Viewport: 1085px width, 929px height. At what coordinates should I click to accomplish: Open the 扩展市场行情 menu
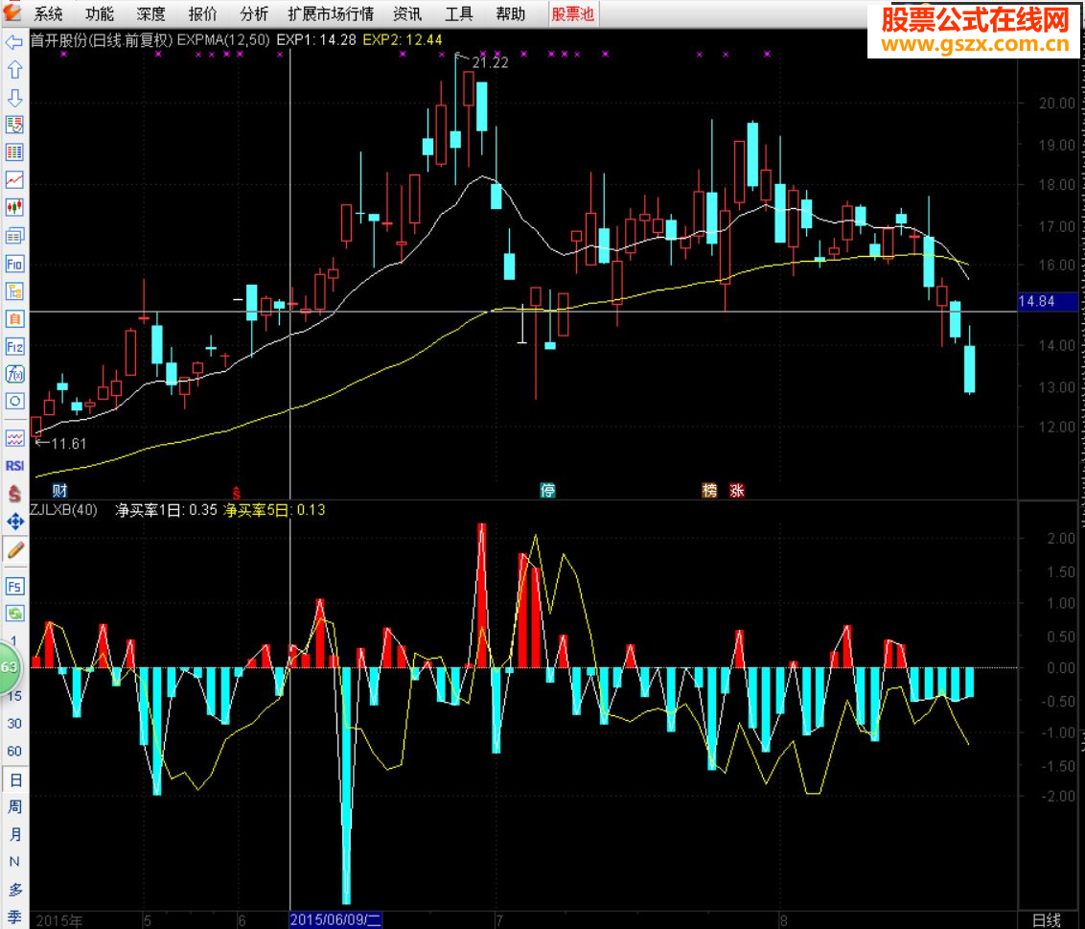[331, 13]
